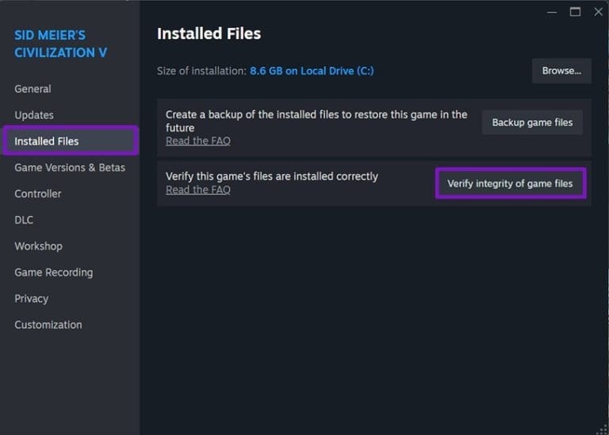The width and height of the screenshot is (609, 435).
Task: Minimize the properties window
Action: point(552,12)
